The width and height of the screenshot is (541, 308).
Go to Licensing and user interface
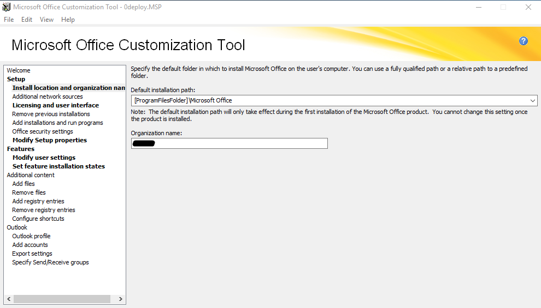coord(56,105)
